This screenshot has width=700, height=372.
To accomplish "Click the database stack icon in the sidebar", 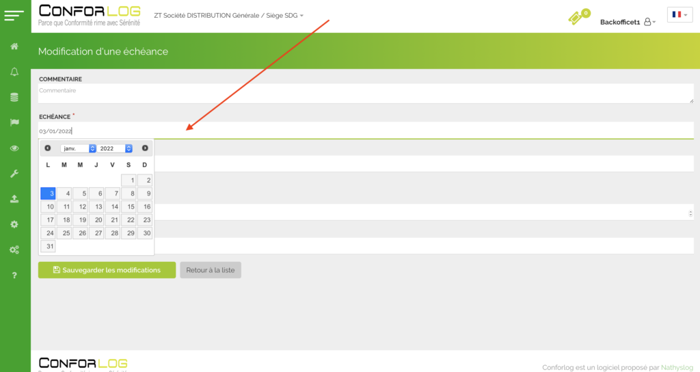I will tap(14, 97).
